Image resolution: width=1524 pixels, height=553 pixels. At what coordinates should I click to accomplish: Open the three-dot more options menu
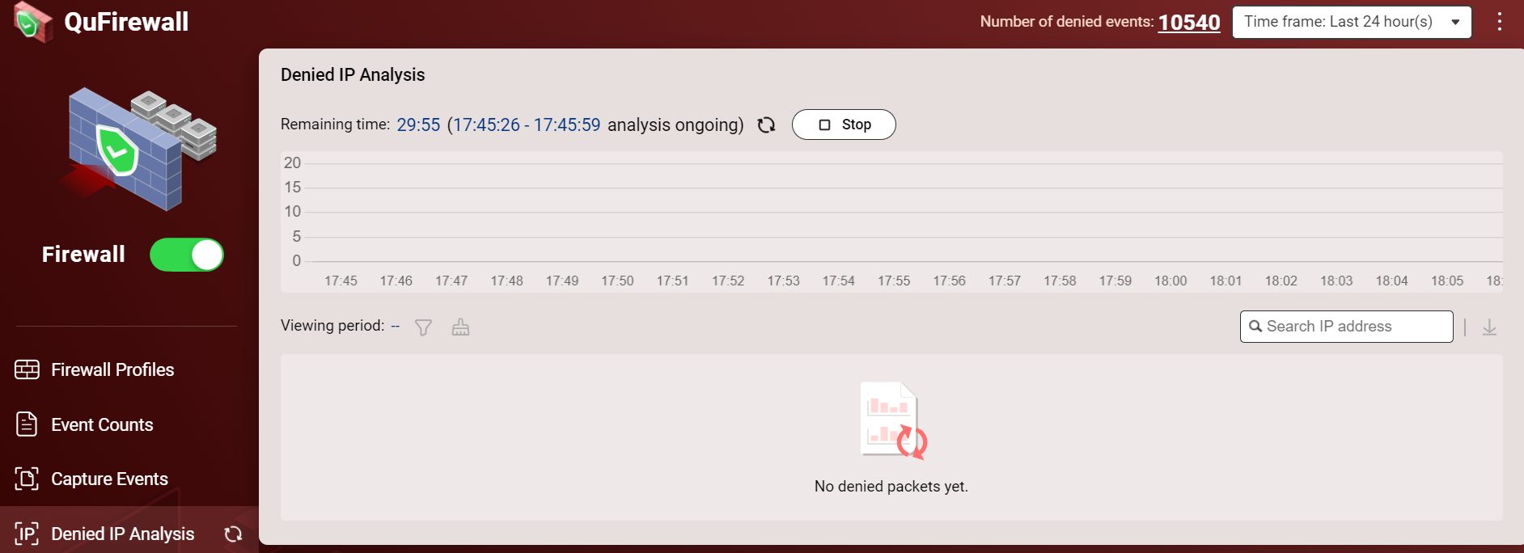tap(1499, 22)
